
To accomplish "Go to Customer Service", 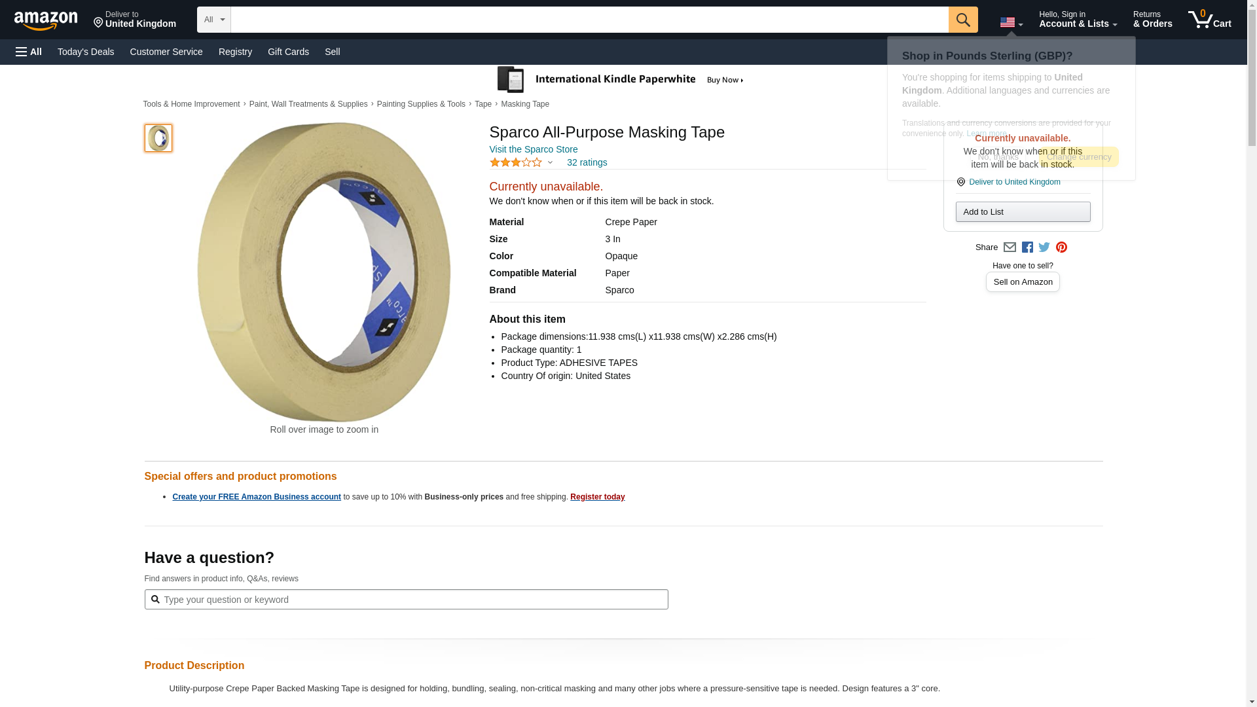I will [x=166, y=52].
